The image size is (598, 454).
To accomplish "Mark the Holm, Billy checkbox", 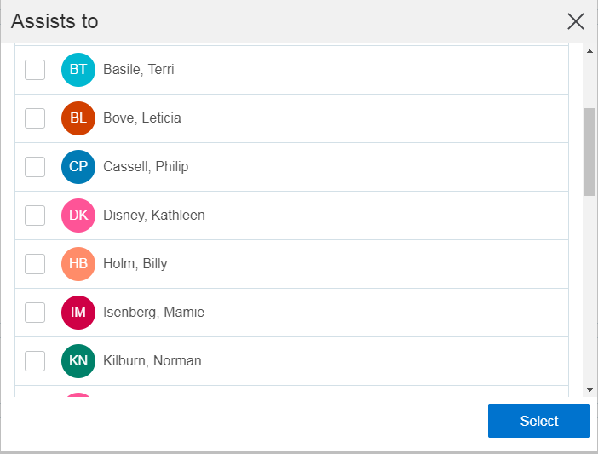I will 35,264.
